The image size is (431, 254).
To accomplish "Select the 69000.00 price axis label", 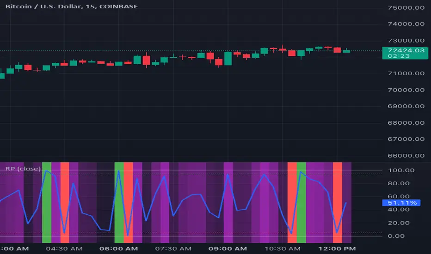I will 406,106.
